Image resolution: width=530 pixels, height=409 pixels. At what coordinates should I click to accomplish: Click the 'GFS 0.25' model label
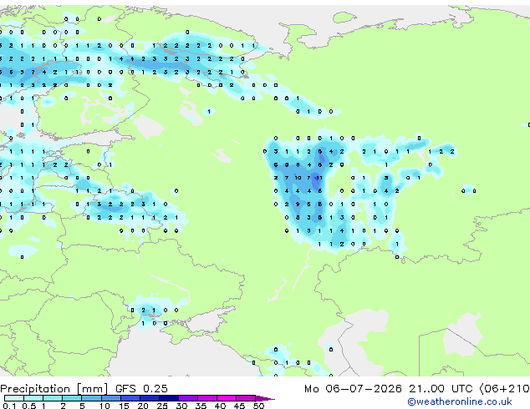141,388
